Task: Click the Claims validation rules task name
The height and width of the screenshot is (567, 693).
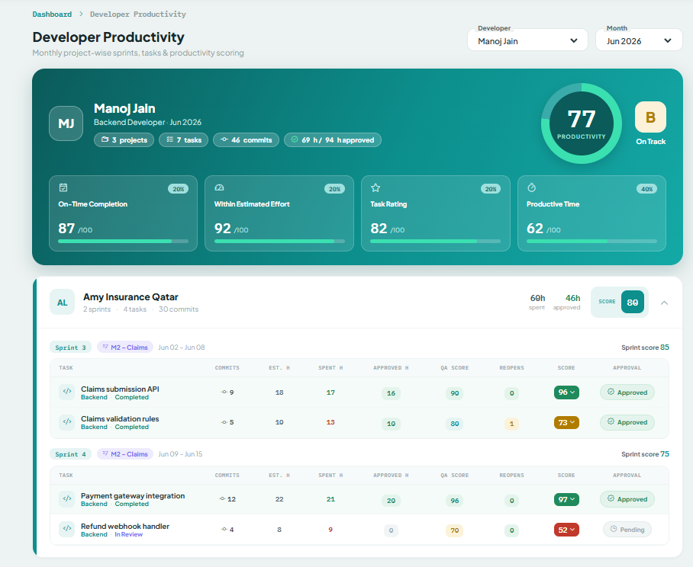Action: tap(120, 418)
